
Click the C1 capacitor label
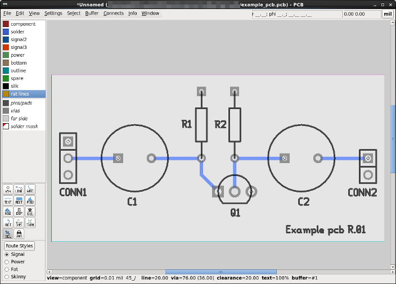click(132, 202)
